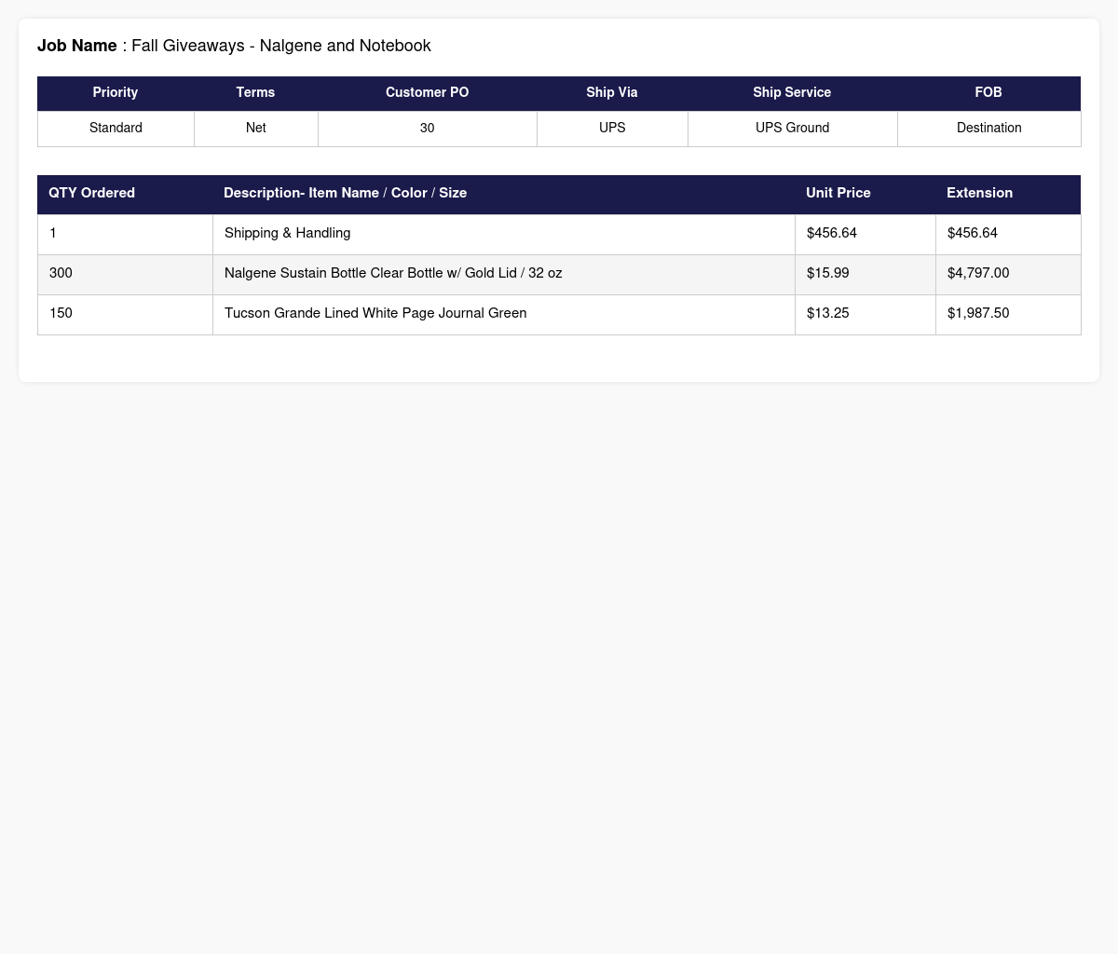The image size is (1118, 954).
Task: Click the Ship Service header
Action: 792,93
